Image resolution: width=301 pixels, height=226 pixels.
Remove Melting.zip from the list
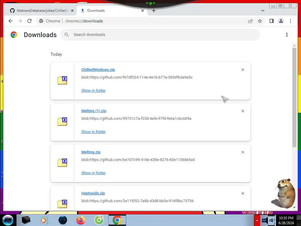point(243,152)
